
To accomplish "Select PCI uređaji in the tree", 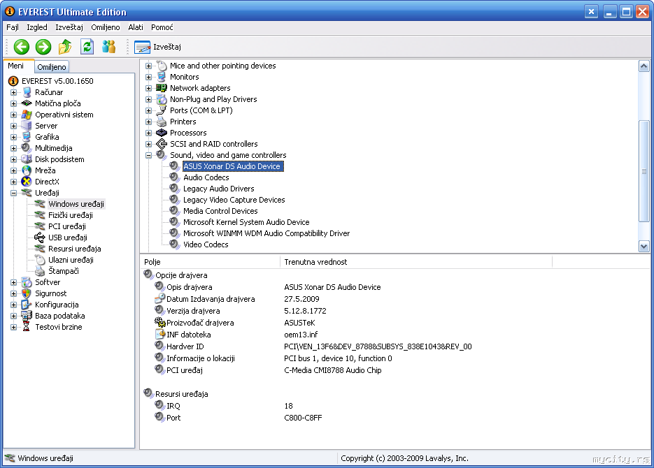I will pyautogui.click(x=66, y=226).
